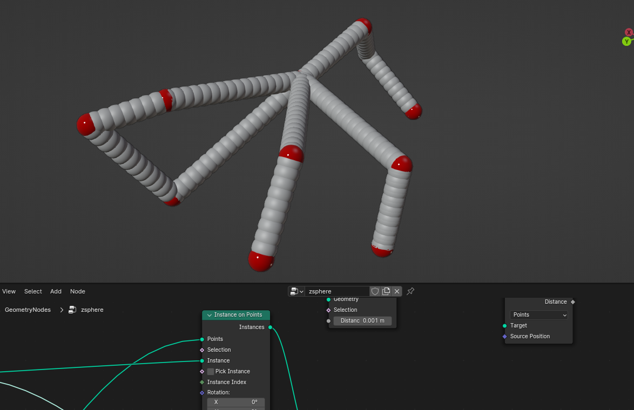Viewport: 634px width, 410px height.
Task: Click the Pick Instance label
Action: tap(233, 372)
